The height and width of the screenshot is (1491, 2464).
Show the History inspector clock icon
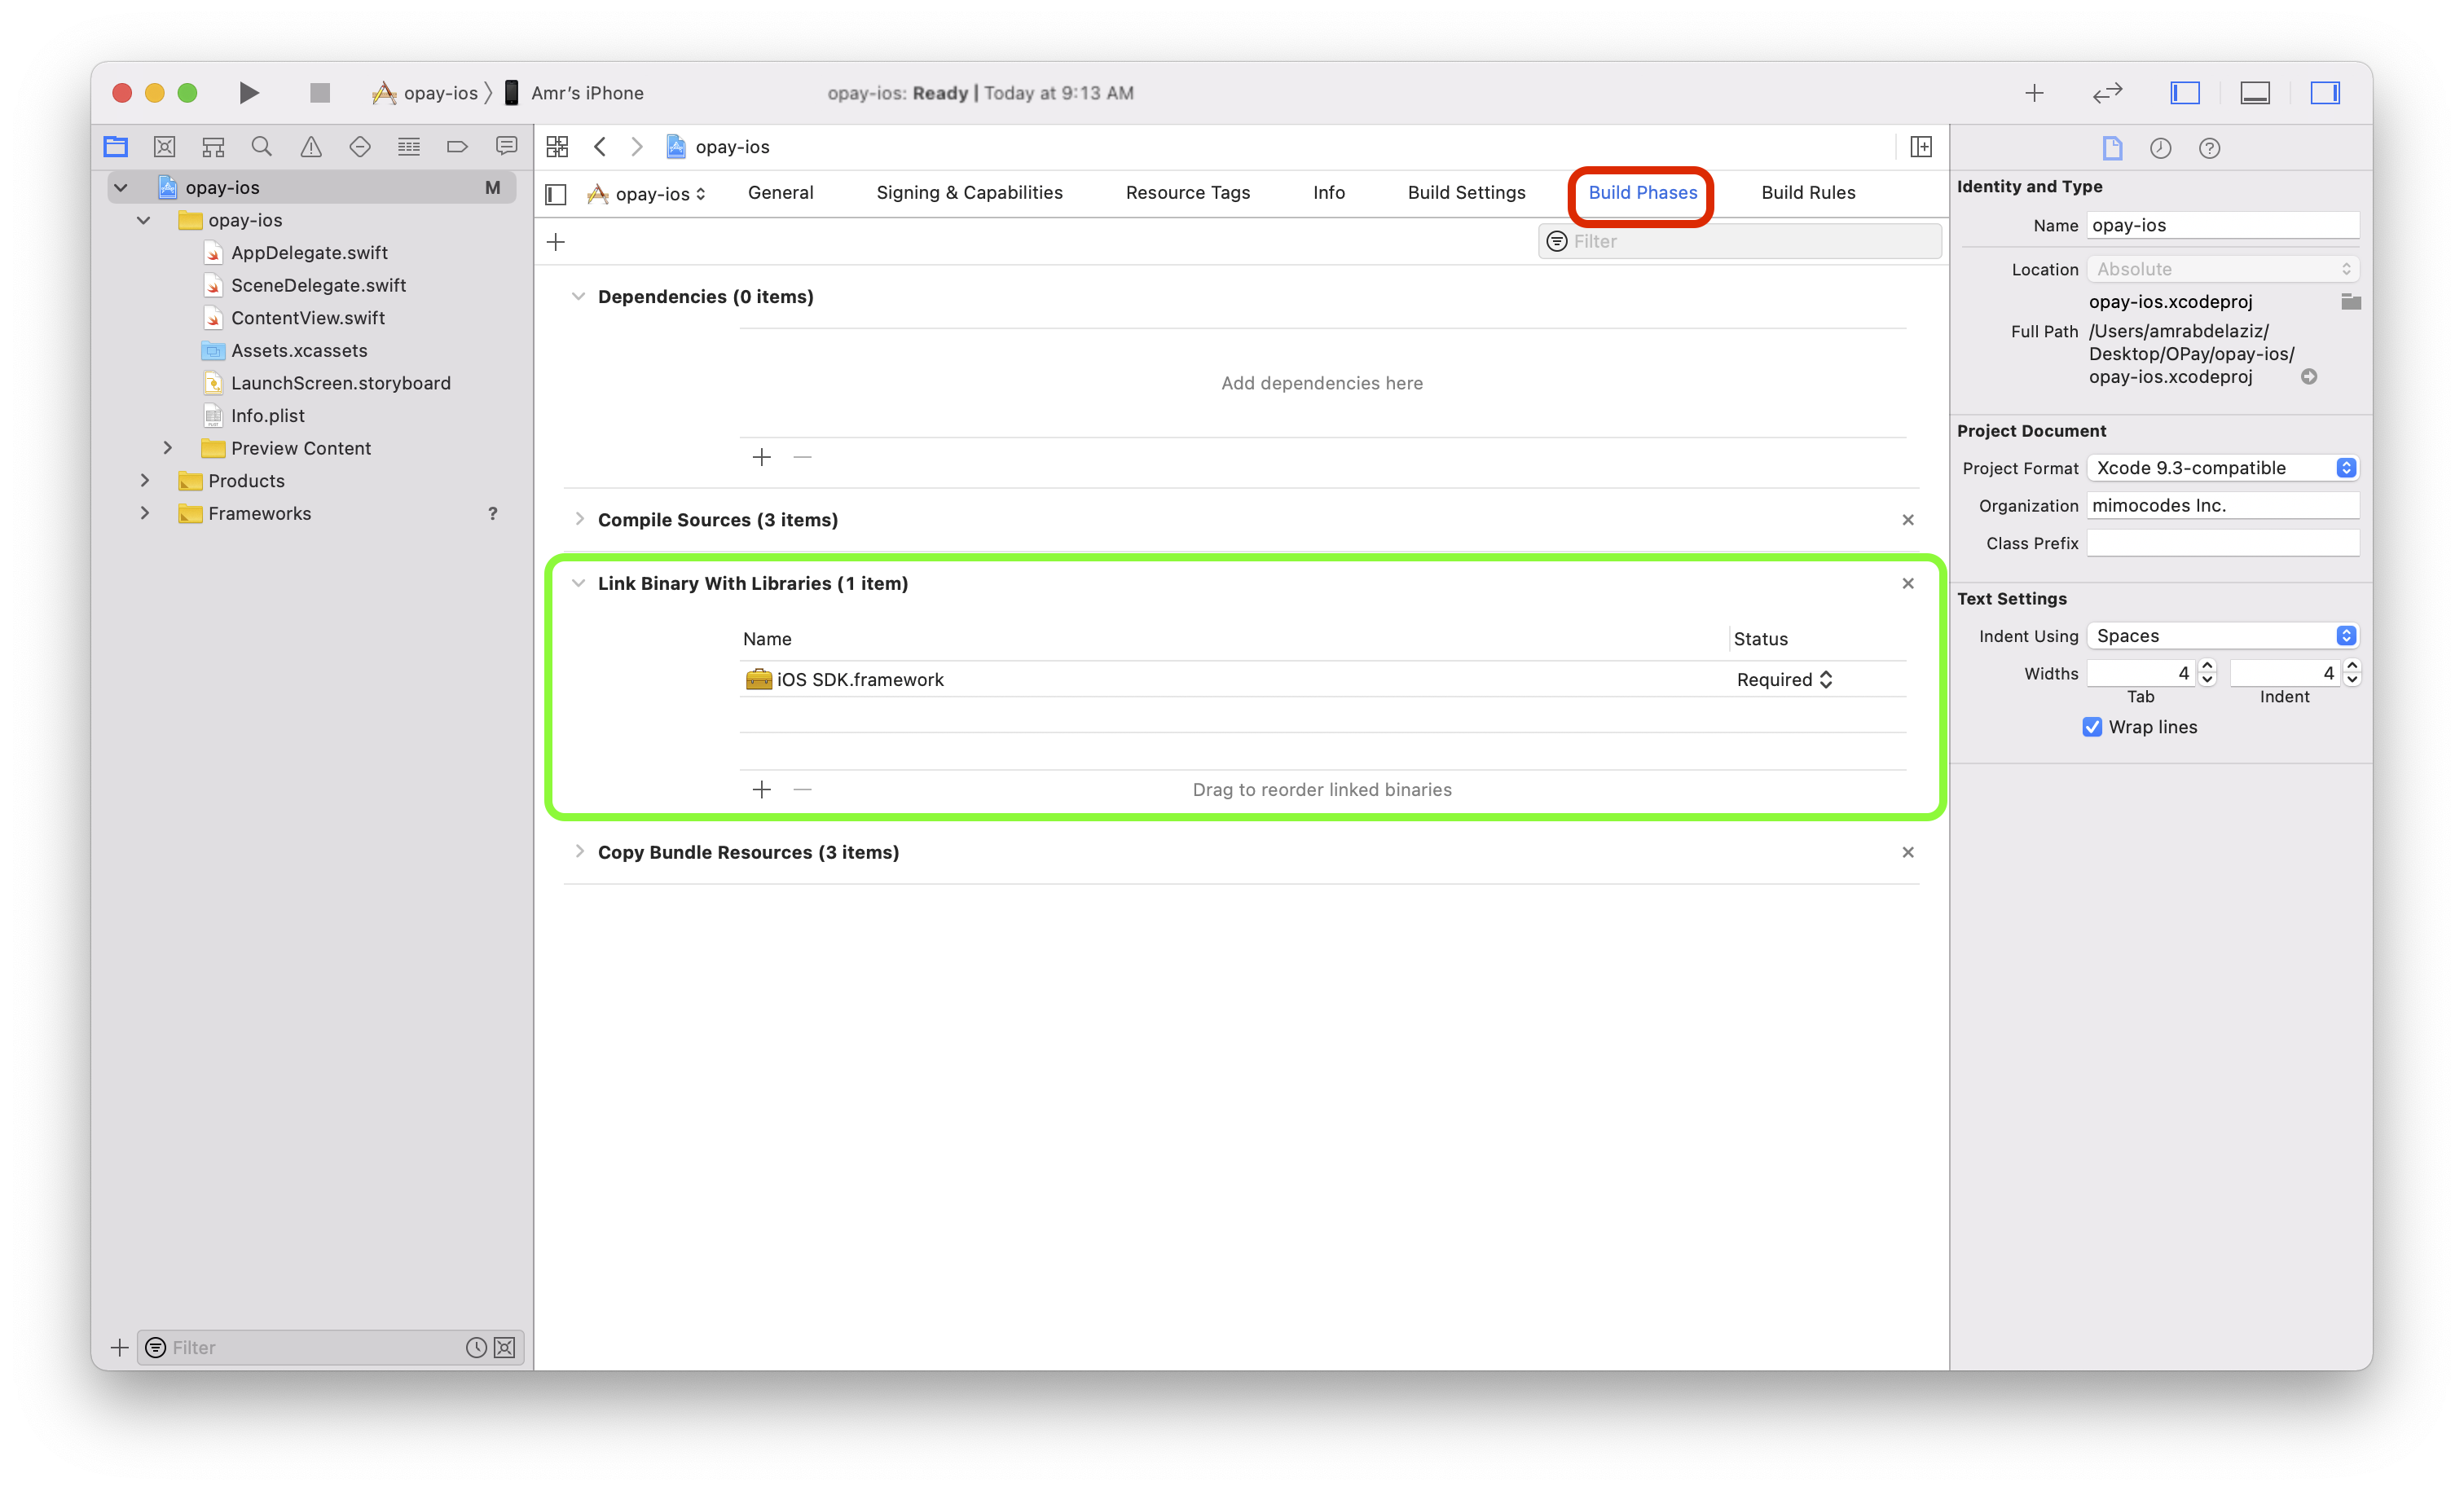tap(2160, 149)
